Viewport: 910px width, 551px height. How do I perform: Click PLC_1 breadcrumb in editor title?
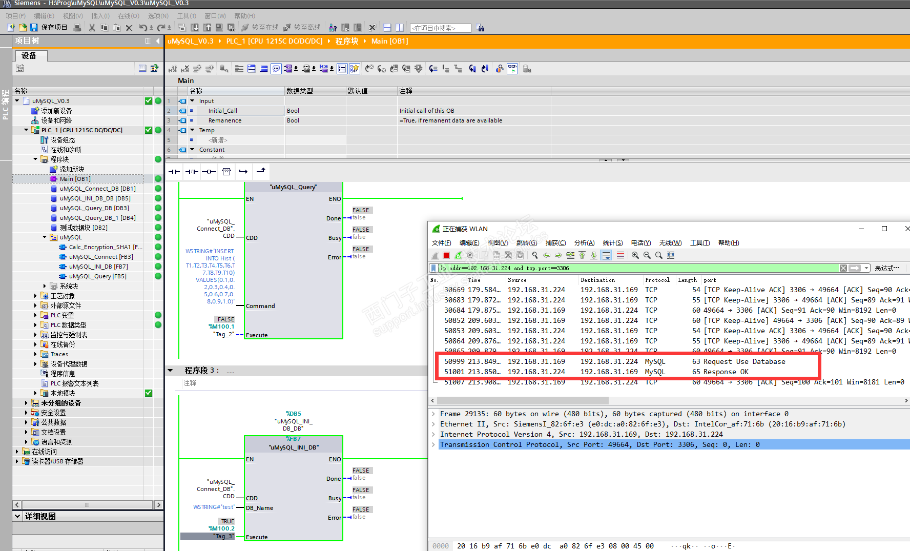point(275,41)
